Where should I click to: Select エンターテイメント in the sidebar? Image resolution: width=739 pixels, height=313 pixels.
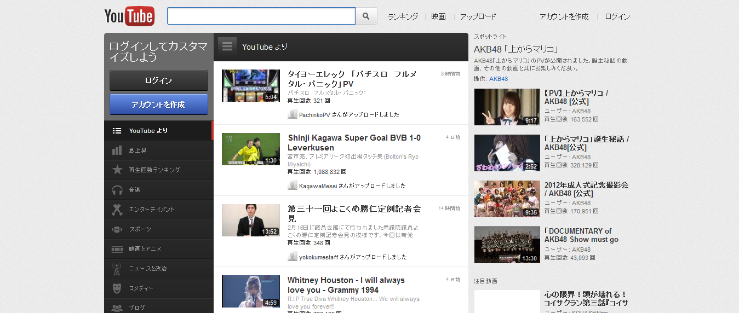[x=158, y=210]
